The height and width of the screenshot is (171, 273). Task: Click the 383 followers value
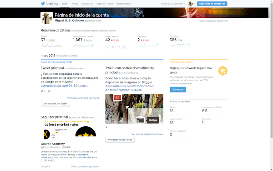click(173, 40)
